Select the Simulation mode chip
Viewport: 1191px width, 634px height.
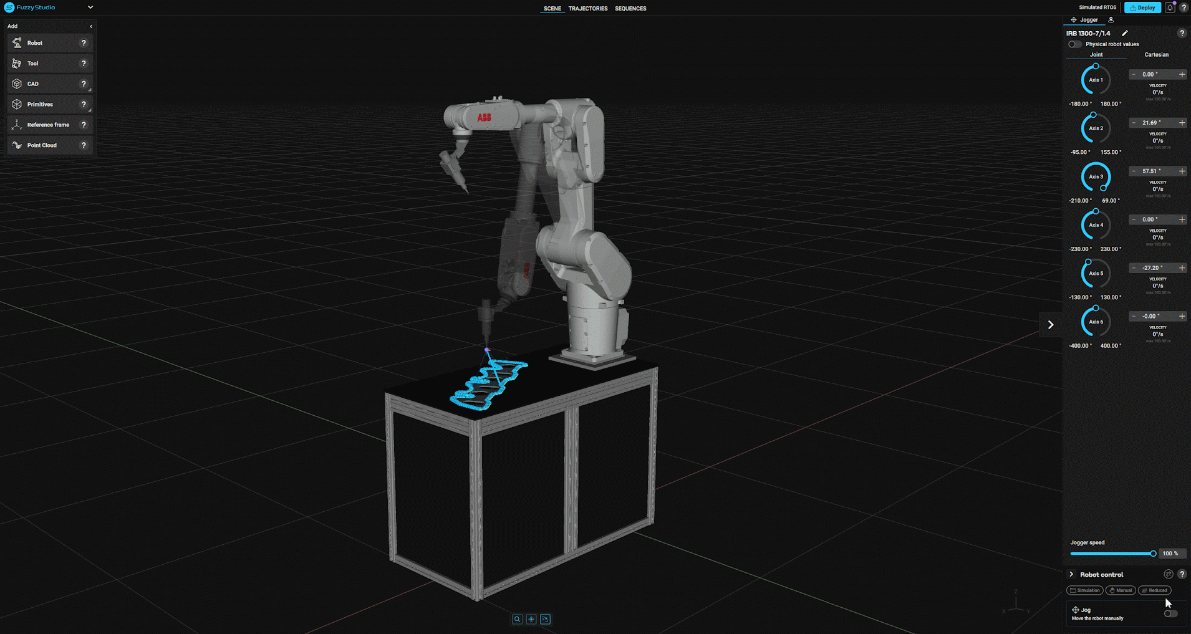coord(1085,590)
